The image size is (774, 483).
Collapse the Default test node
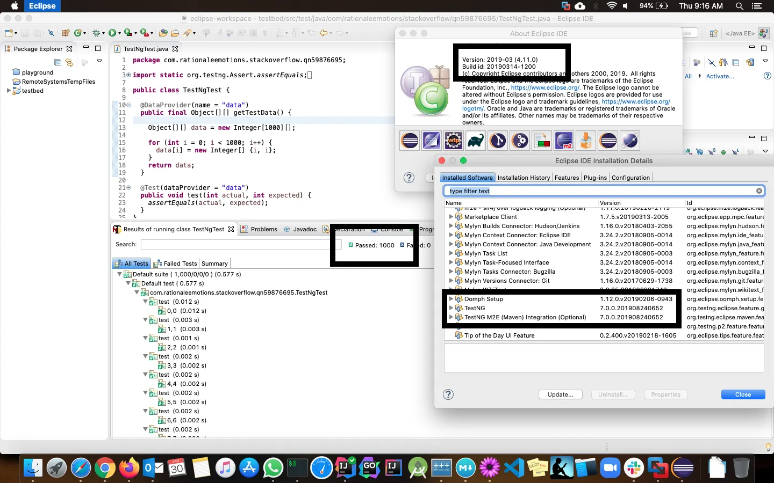pyautogui.click(x=128, y=283)
